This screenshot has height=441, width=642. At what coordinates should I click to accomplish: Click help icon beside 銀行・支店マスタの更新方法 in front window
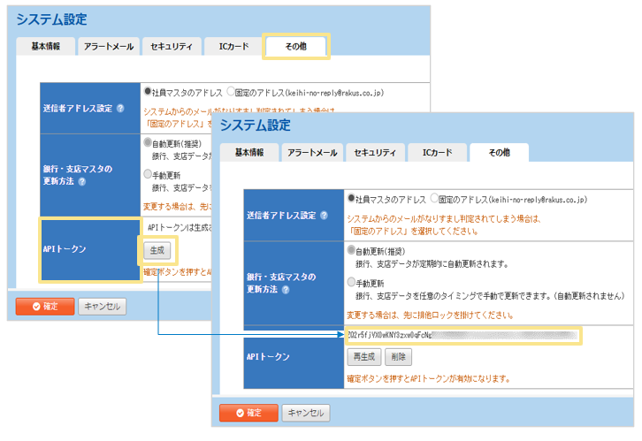pos(285,289)
